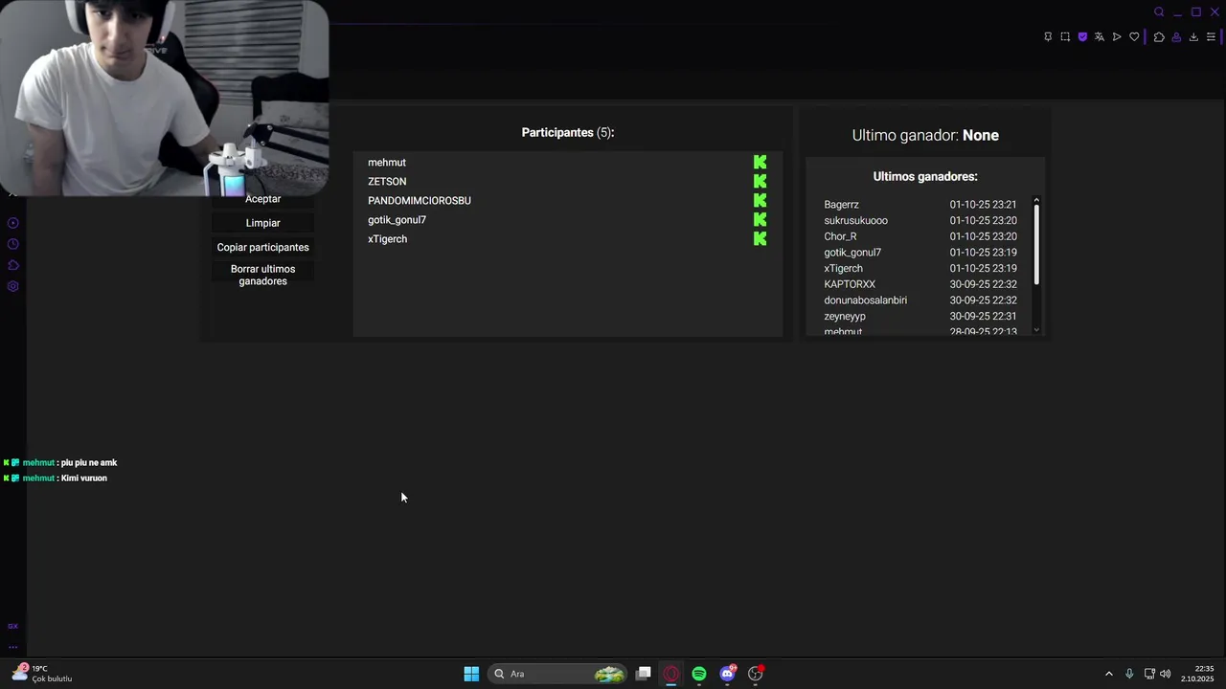Click Copiar participantes button
The image size is (1226, 689).
(x=262, y=247)
